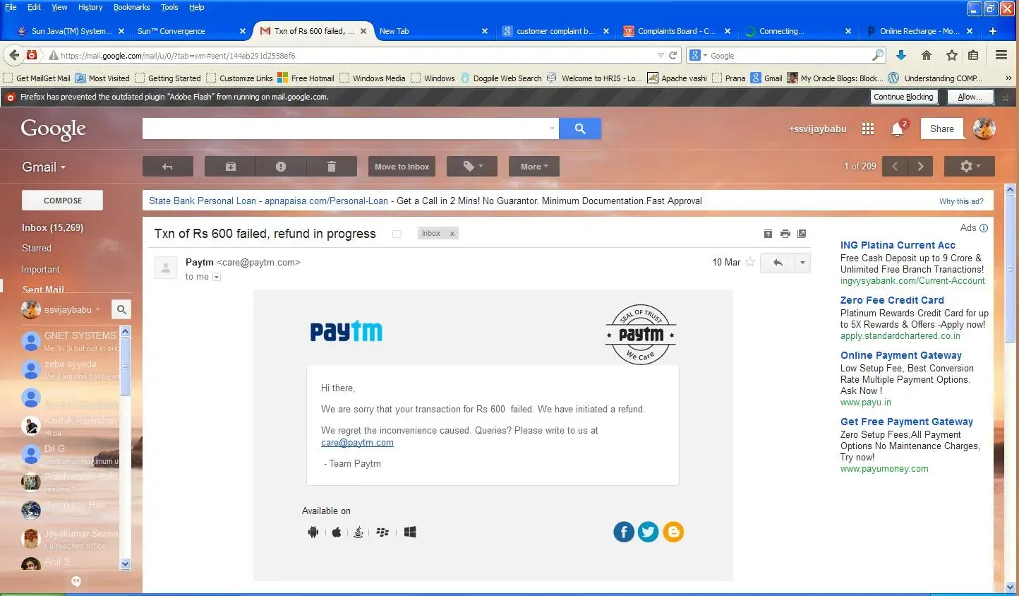This screenshot has width=1019, height=596.
Task: Click the Share button
Action: coord(941,129)
